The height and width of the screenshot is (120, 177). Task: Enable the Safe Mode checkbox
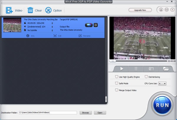pos(117,83)
